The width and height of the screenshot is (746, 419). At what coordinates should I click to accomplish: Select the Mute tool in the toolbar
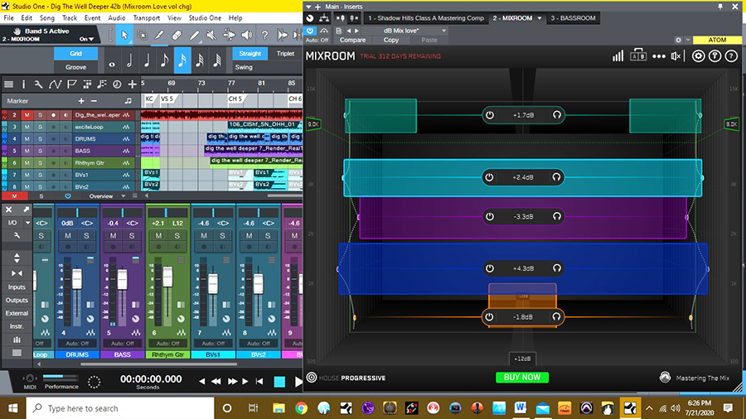(211, 34)
